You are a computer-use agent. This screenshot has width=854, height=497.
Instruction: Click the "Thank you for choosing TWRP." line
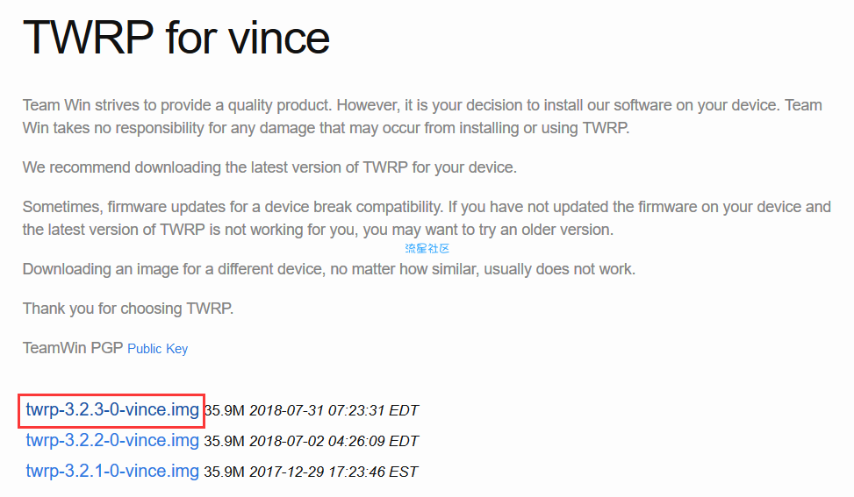pos(128,309)
